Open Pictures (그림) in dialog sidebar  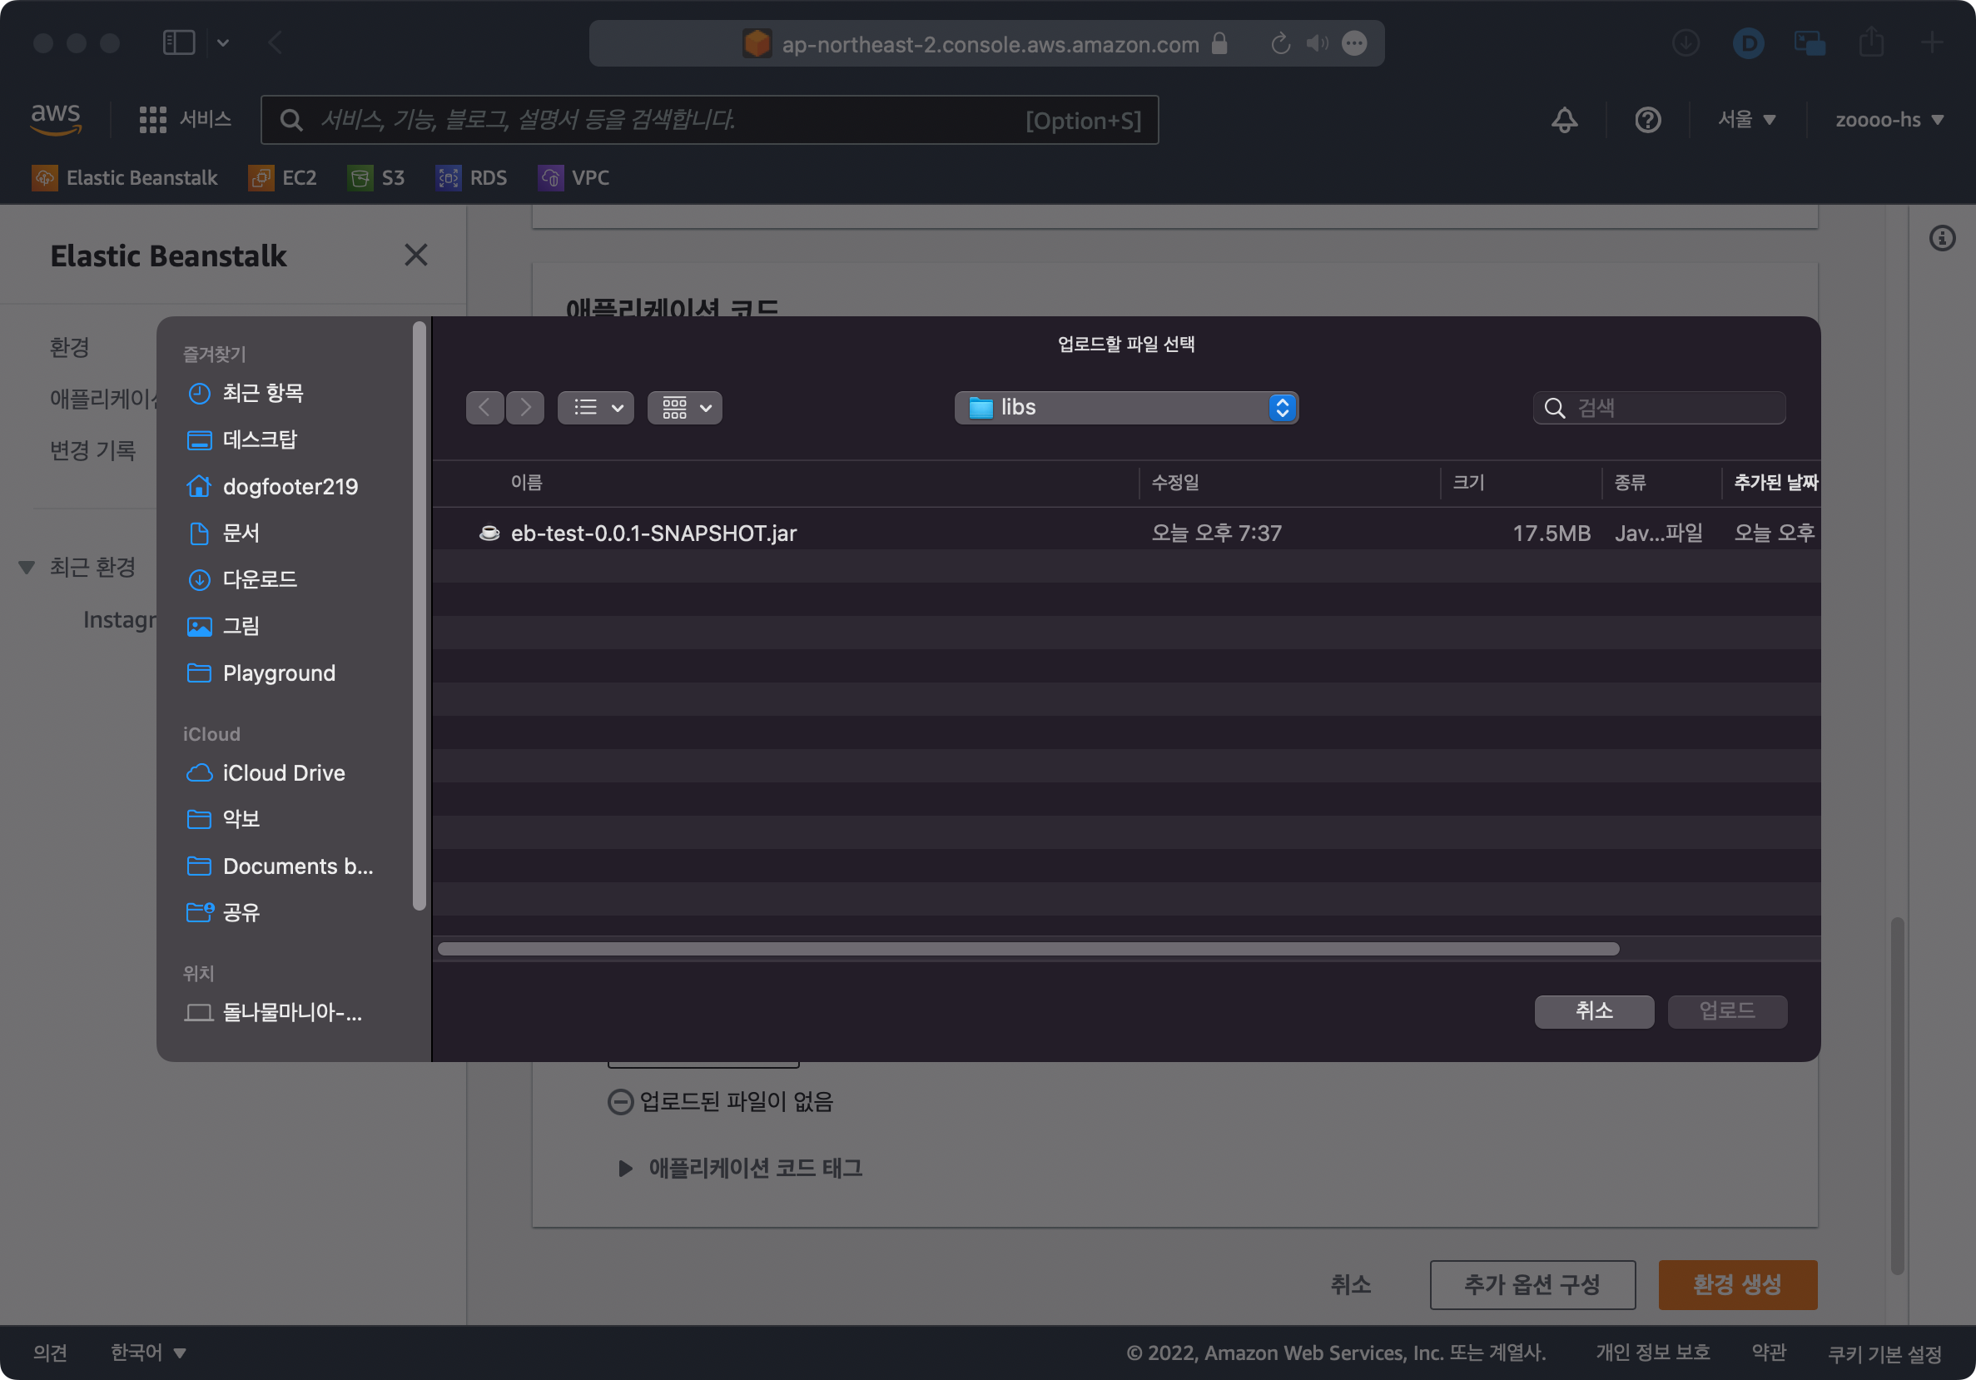click(223, 627)
